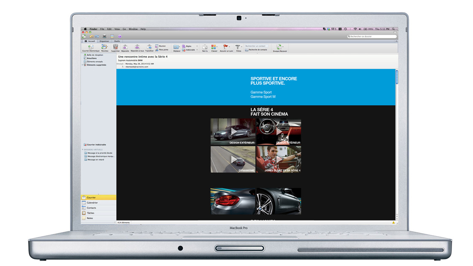The width and height of the screenshot is (473, 266).
Task: Click the Règles rules icon
Action: [184, 46]
